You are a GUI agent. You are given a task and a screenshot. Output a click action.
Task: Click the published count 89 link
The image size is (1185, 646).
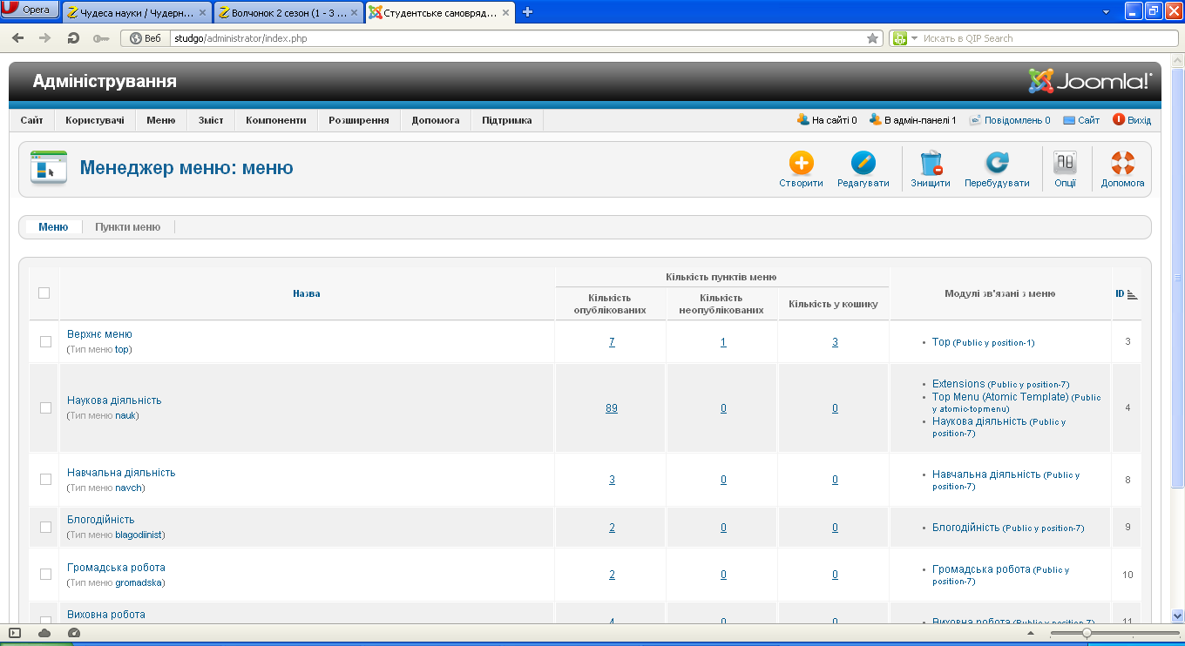point(612,408)
